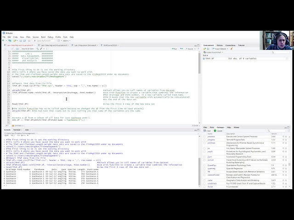Image resolution: width=294 pixels, height=220 pixels.
Task: Click the new project icon in main toolbar
Action: tap(10, 41)
